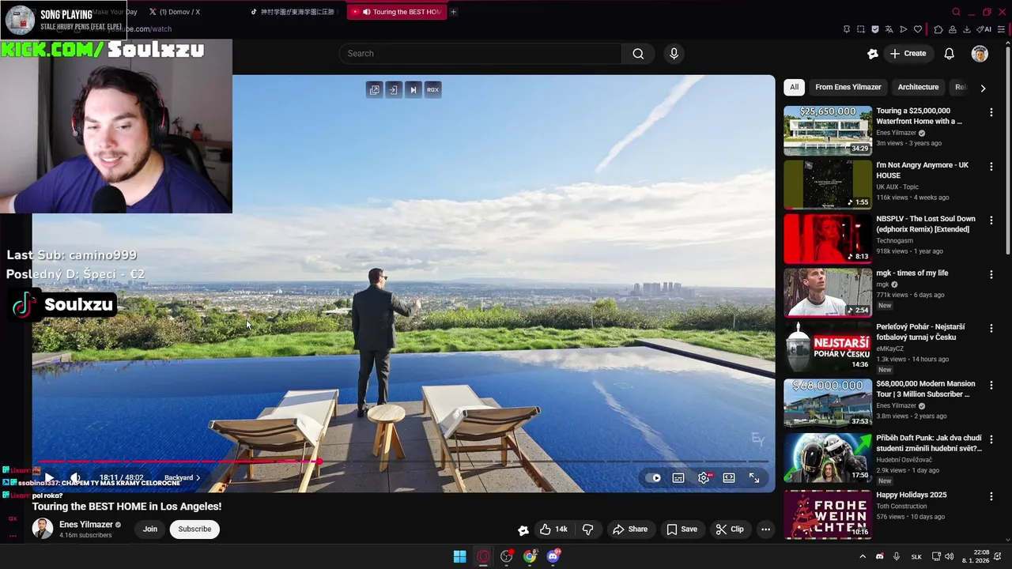1012x569 pixels.
Task: Open Enes Yilmazer channel link
Action: click(x=85, y=525)
